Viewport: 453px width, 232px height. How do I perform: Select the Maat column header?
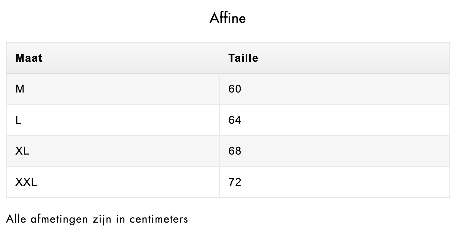coord(29,58)
